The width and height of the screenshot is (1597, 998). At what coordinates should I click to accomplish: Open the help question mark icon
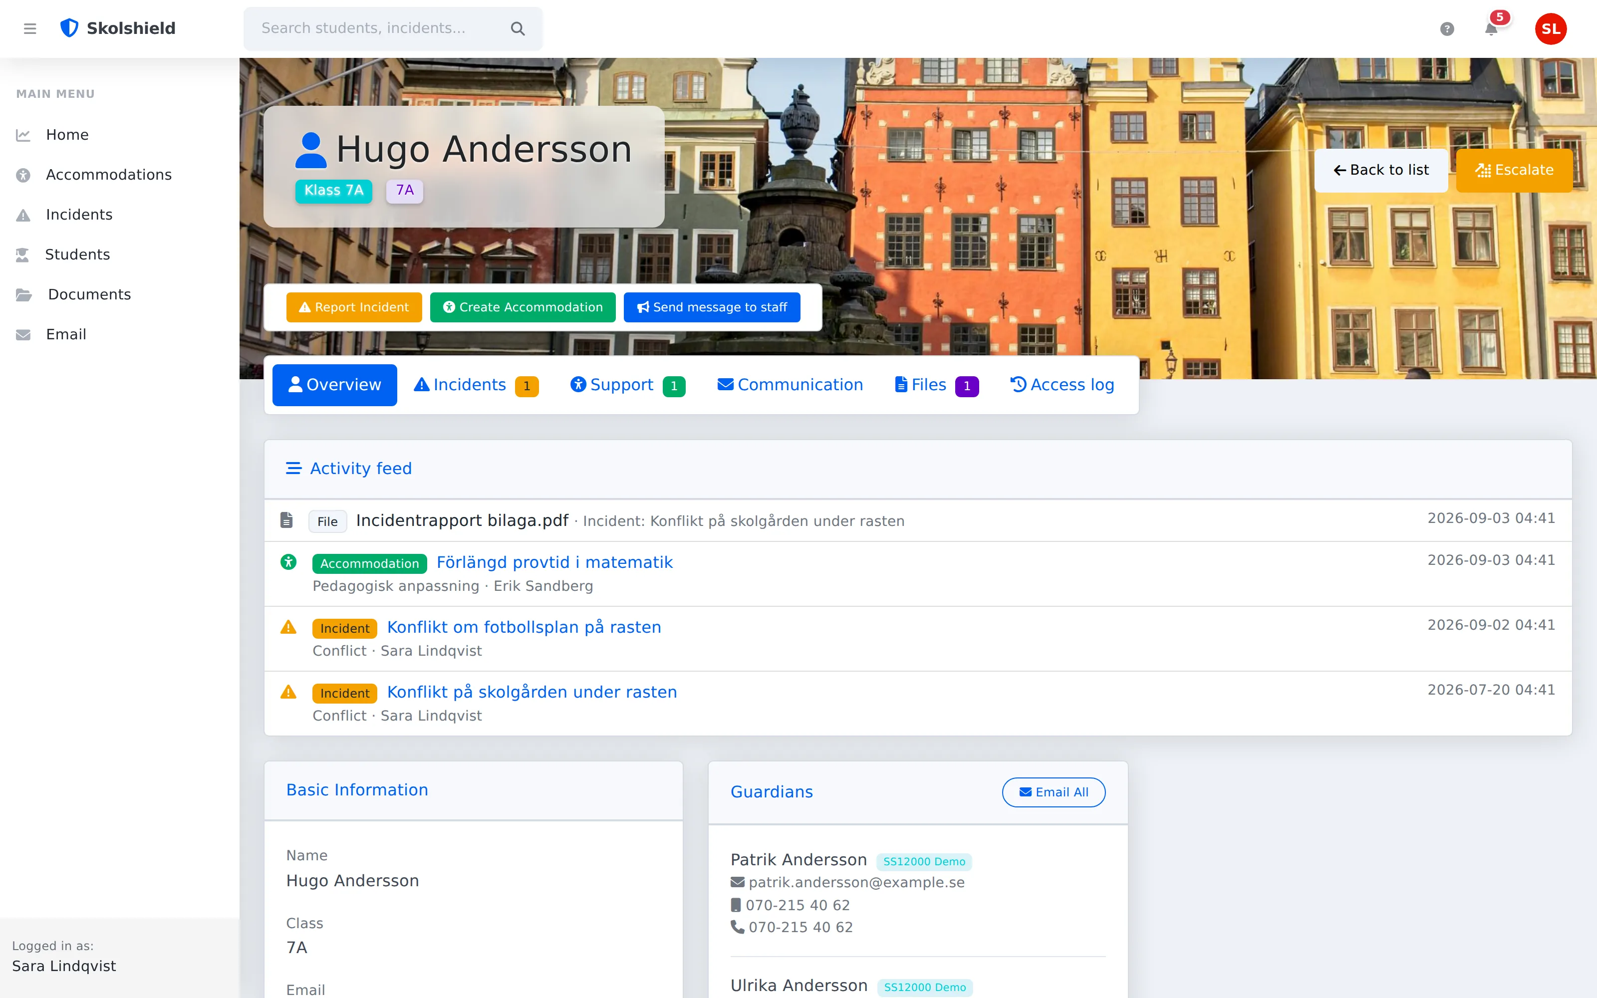pos(1447,29)
